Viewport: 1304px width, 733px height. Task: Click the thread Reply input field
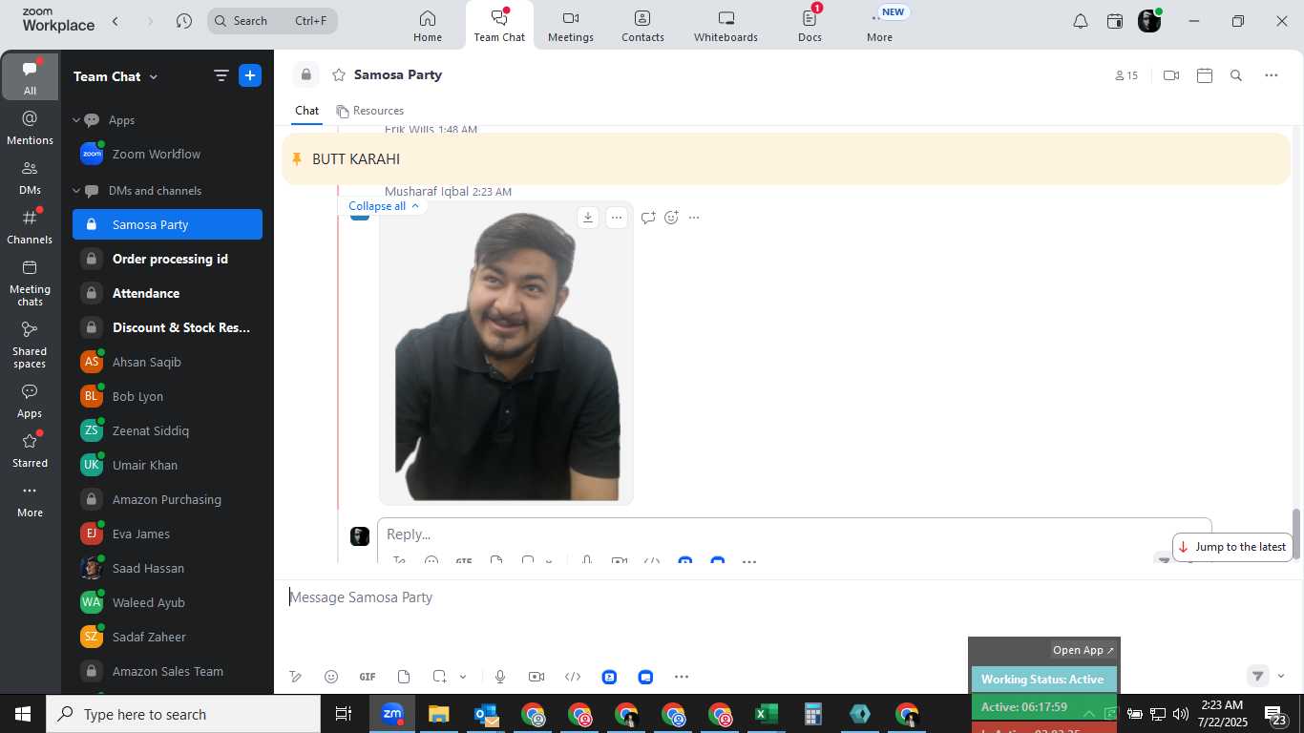coord(794,534)
